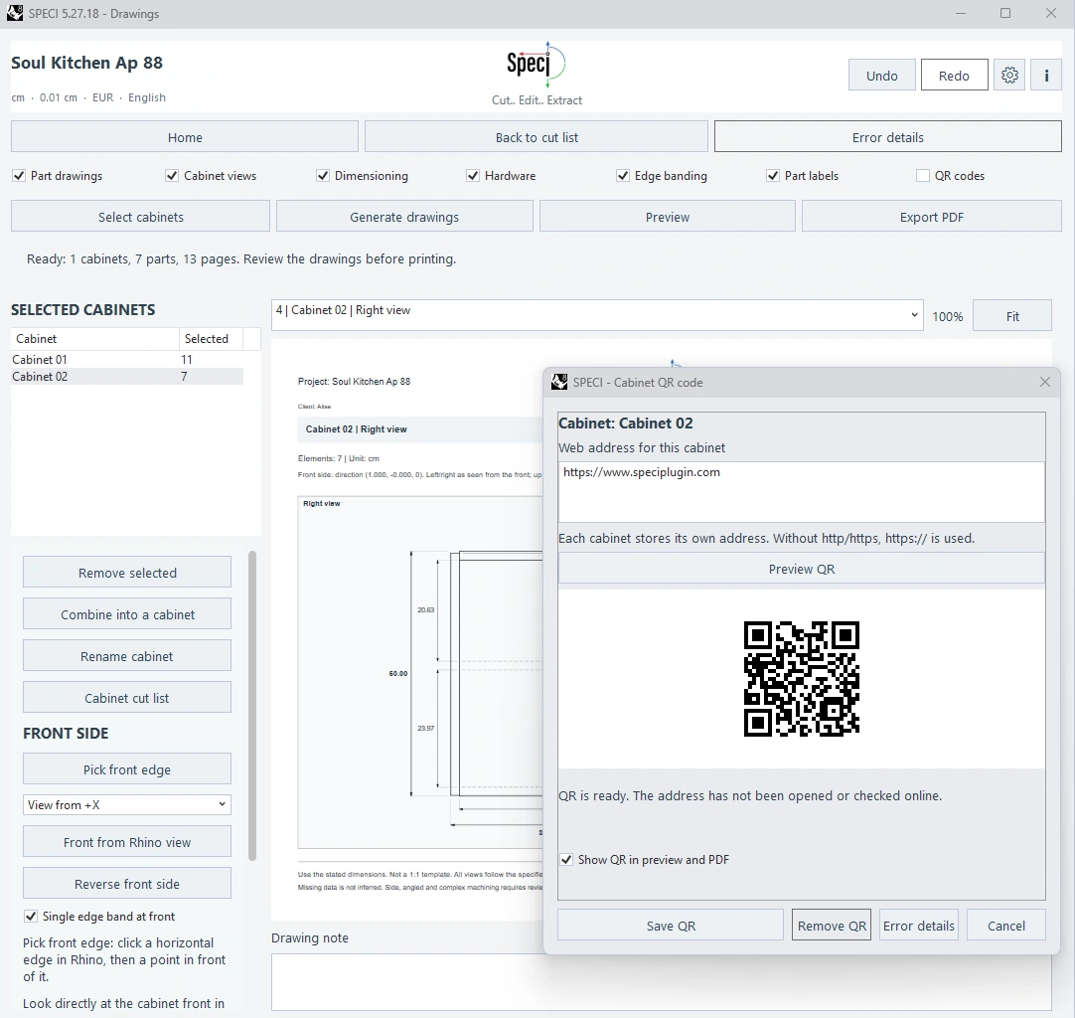Screen dimensions: 1075x1018
Task: Click the Home navigation button
Action: click(x=185, y=137)
